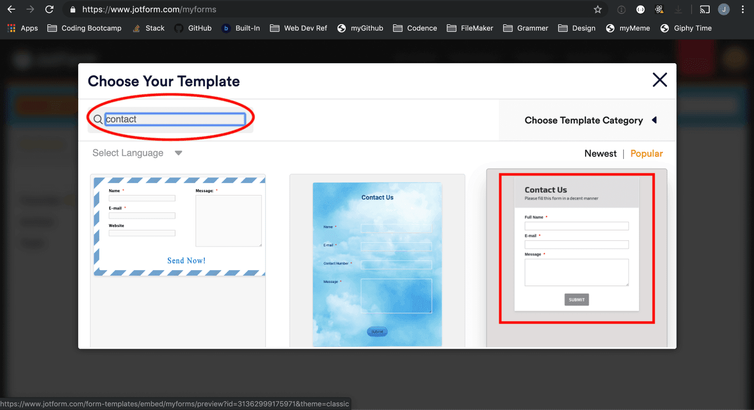Expand the Select Language dropdown
The height and width of the screenshot is (410, 754).
pyautogui.click(x=136, y=152)
